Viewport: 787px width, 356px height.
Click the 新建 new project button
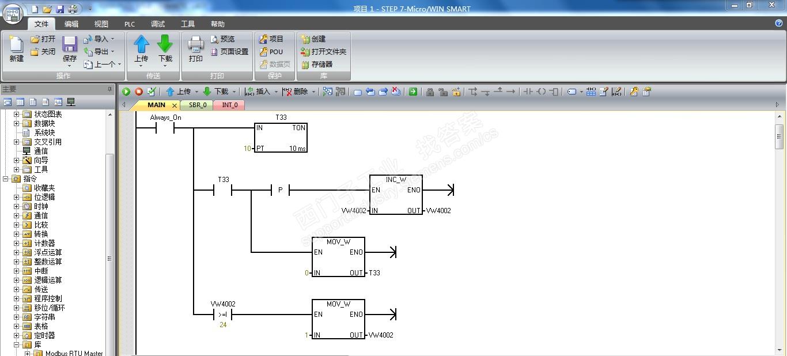(16, 50)
